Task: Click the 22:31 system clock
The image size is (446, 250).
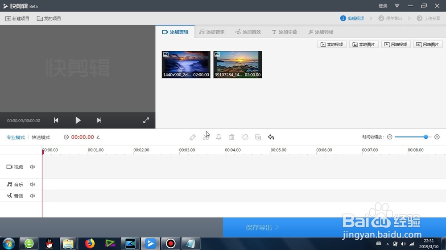Action: click(429, 241)
